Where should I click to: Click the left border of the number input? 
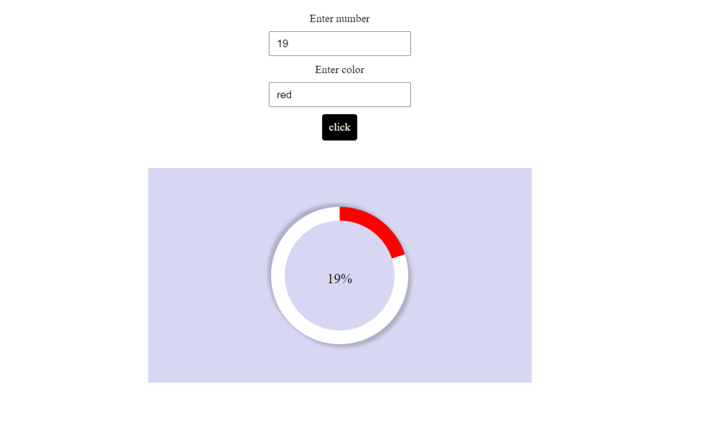pyautogui.click(x=269, y=43)
